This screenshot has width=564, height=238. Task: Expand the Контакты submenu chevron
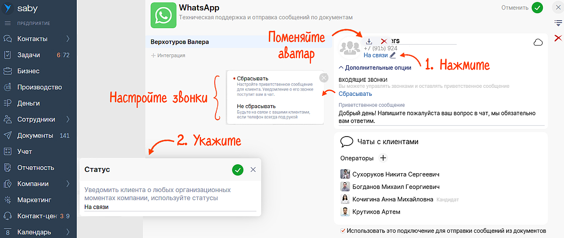coord(68,39)
